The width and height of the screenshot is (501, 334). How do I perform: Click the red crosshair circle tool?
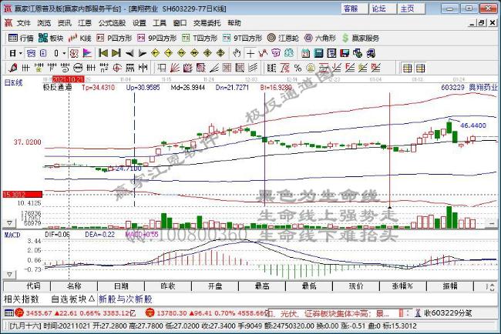click(117, 68)
